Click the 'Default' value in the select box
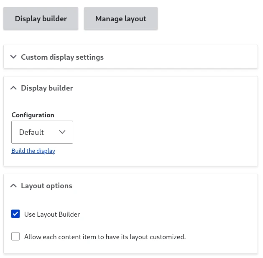This screenshot has width=263, height=258. (31, 132)
